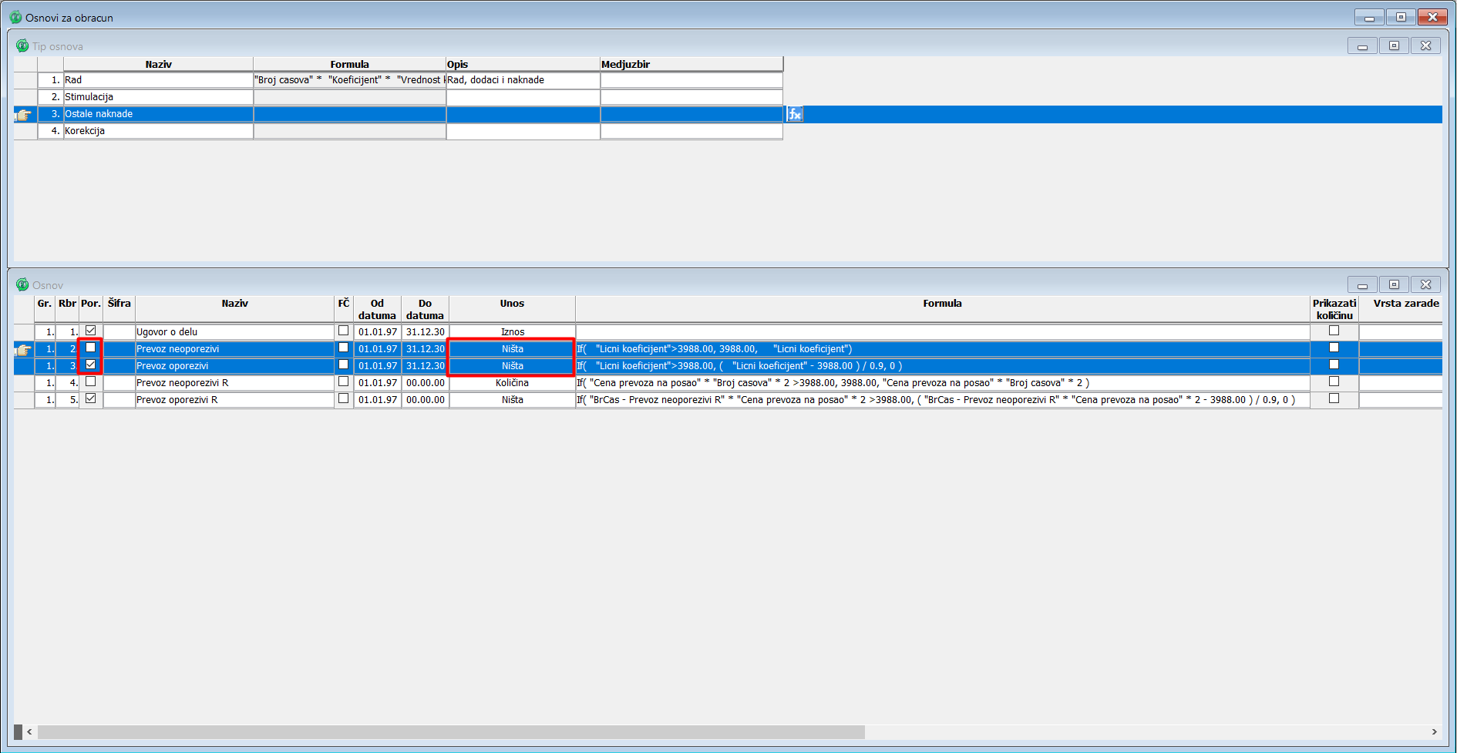This screenshot has height=753, width=1457.
Task: Tick Prikazati količinu for Ugovor o delu
Action: (1334, 331)
